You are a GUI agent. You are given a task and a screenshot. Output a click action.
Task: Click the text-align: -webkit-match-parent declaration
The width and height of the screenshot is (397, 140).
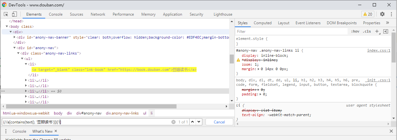point(276,115)
